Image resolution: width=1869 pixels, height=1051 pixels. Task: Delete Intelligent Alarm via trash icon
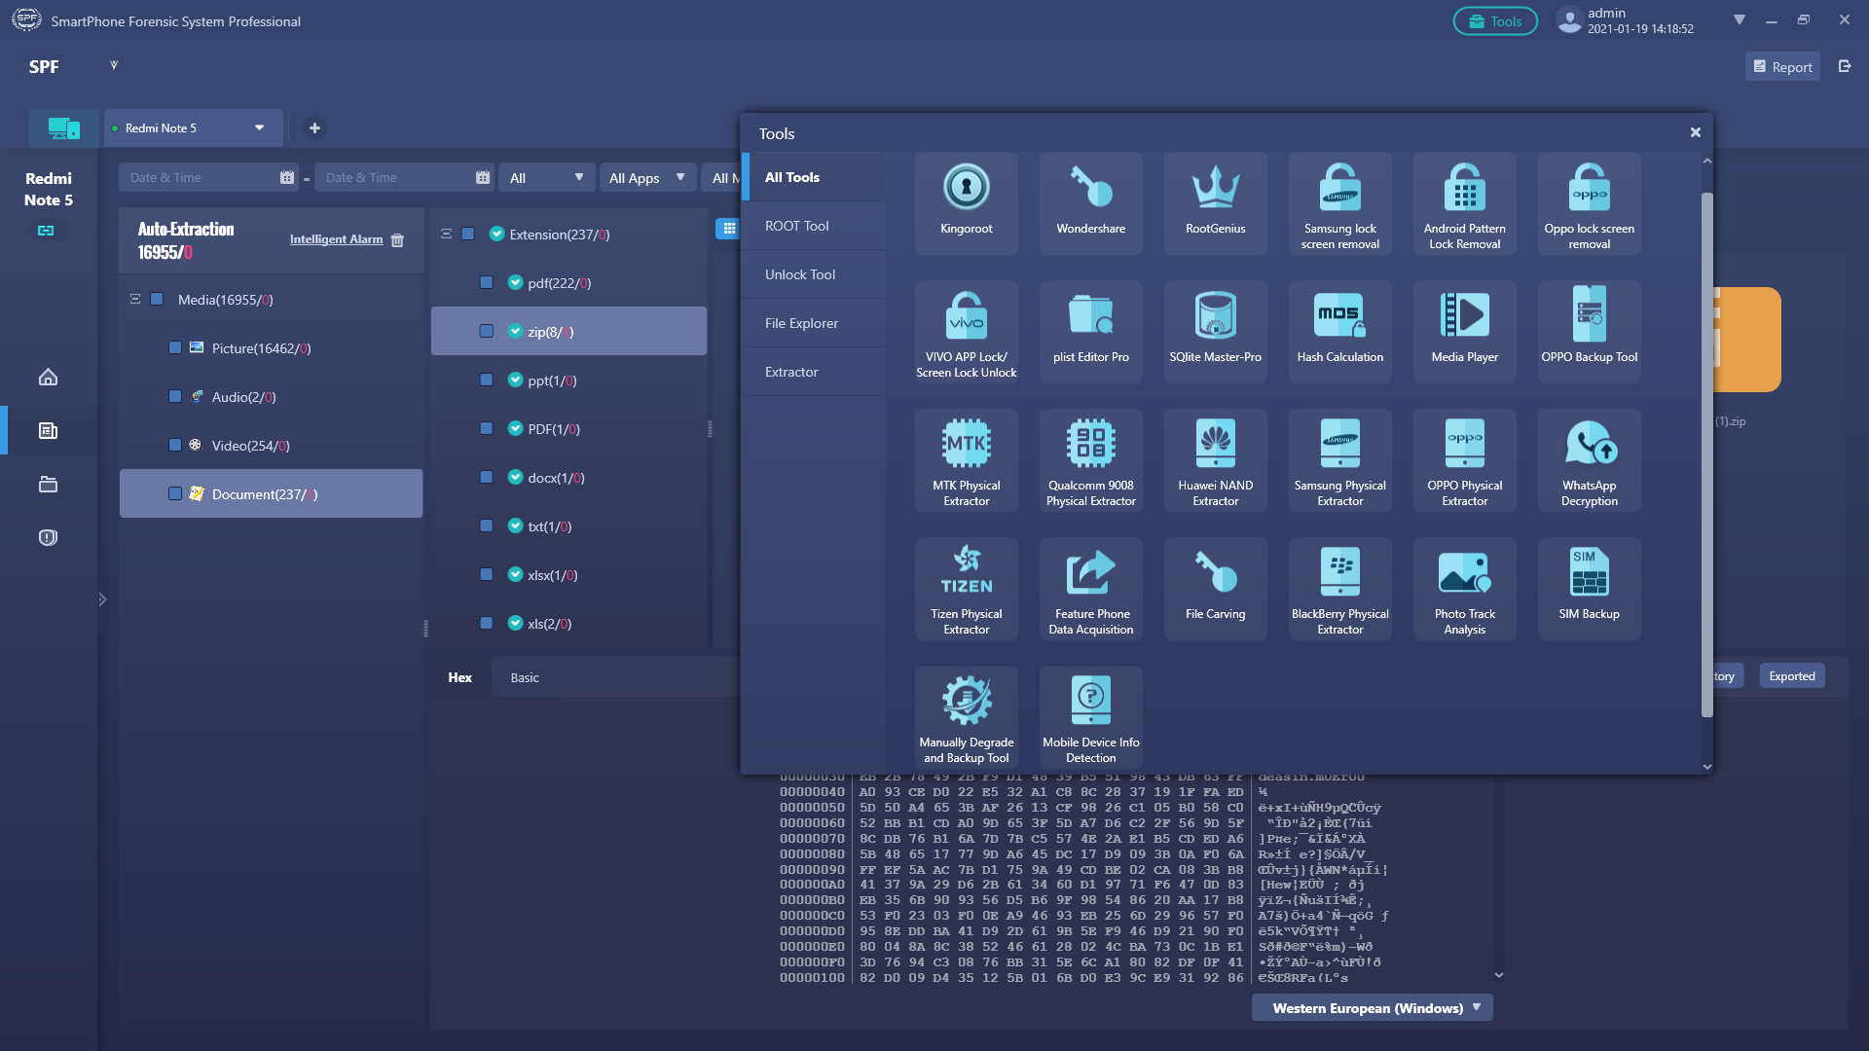click(x=397, y=240)
